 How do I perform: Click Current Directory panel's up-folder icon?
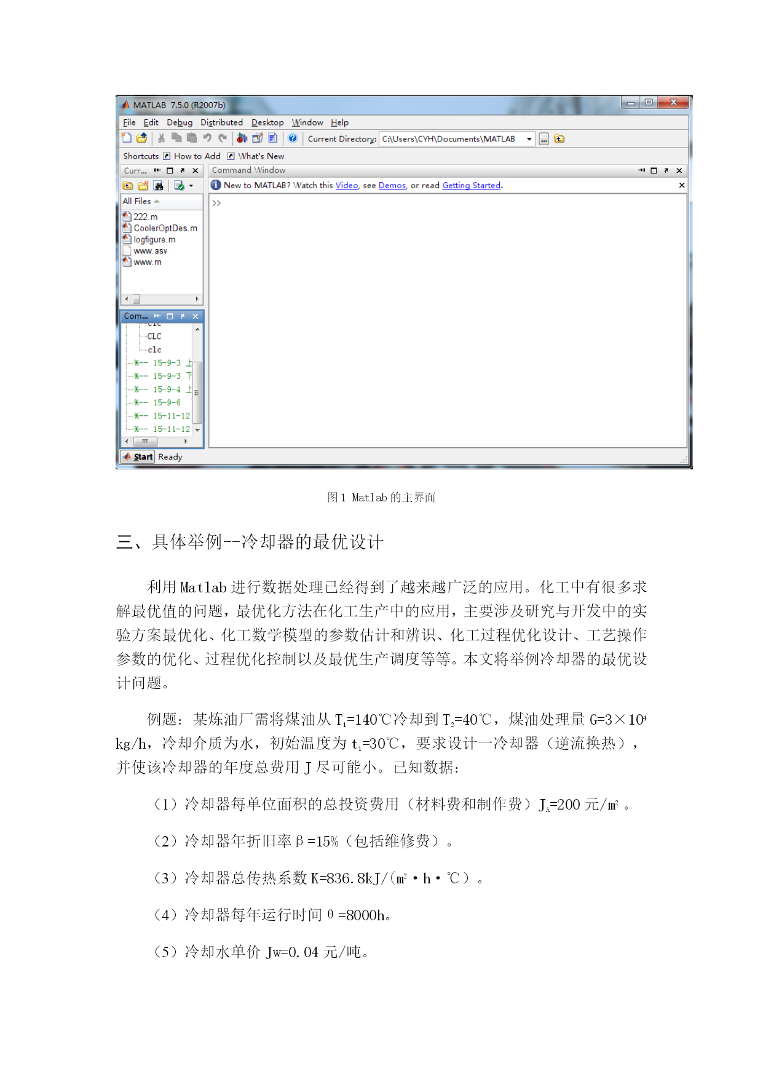tap(128, 185)
